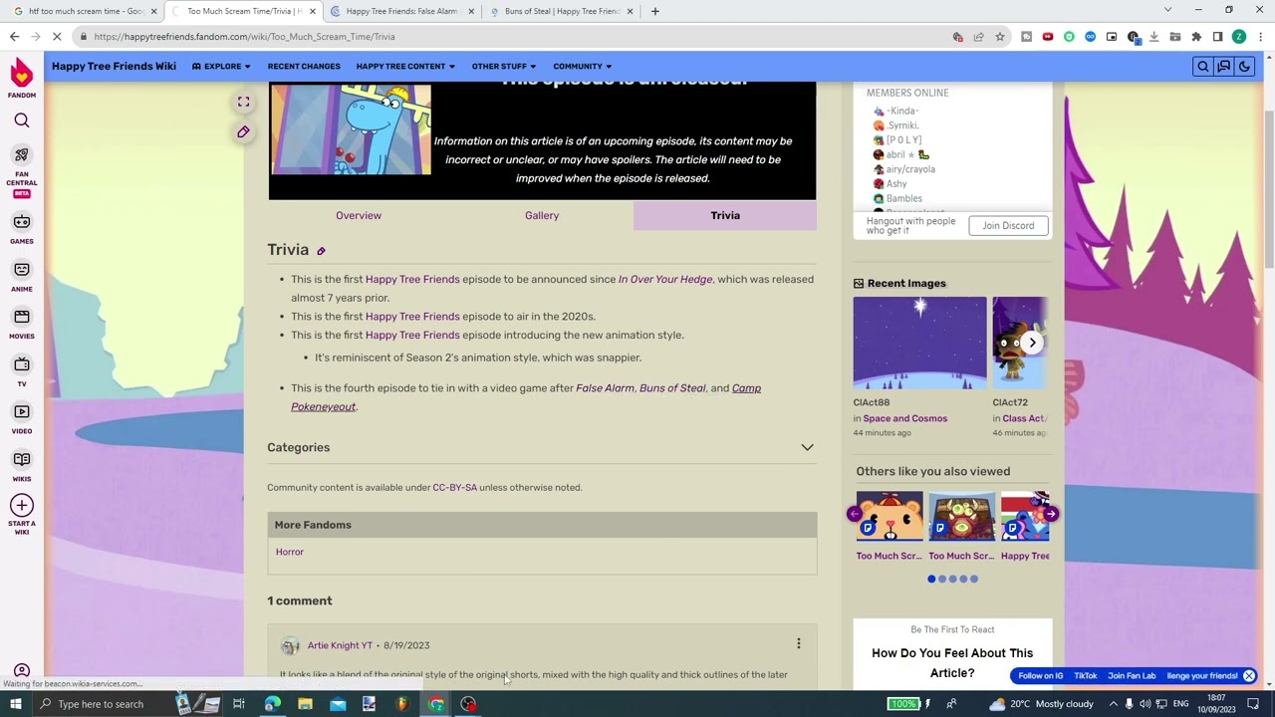Select the Trivia tab
1275x717 pixels.
[x=725, y=215]
